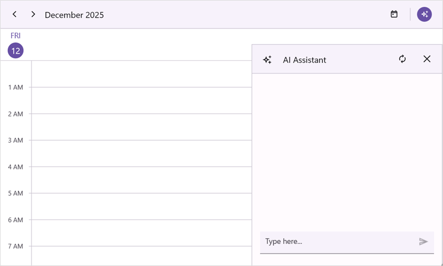Select the 1 AM time slot
This screenshot has width=443, height=266.
click(142, 101)
